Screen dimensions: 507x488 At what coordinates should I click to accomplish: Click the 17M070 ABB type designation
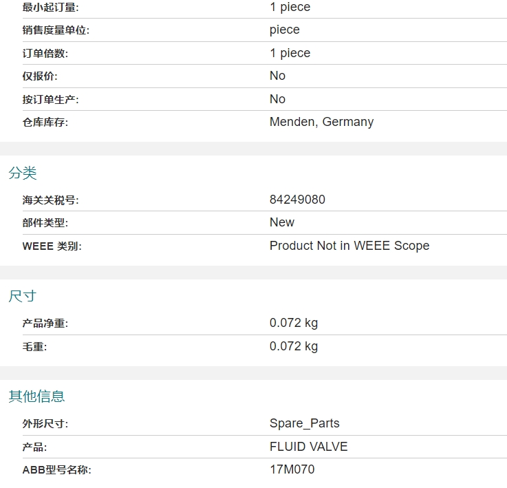(x=292, y=469)
